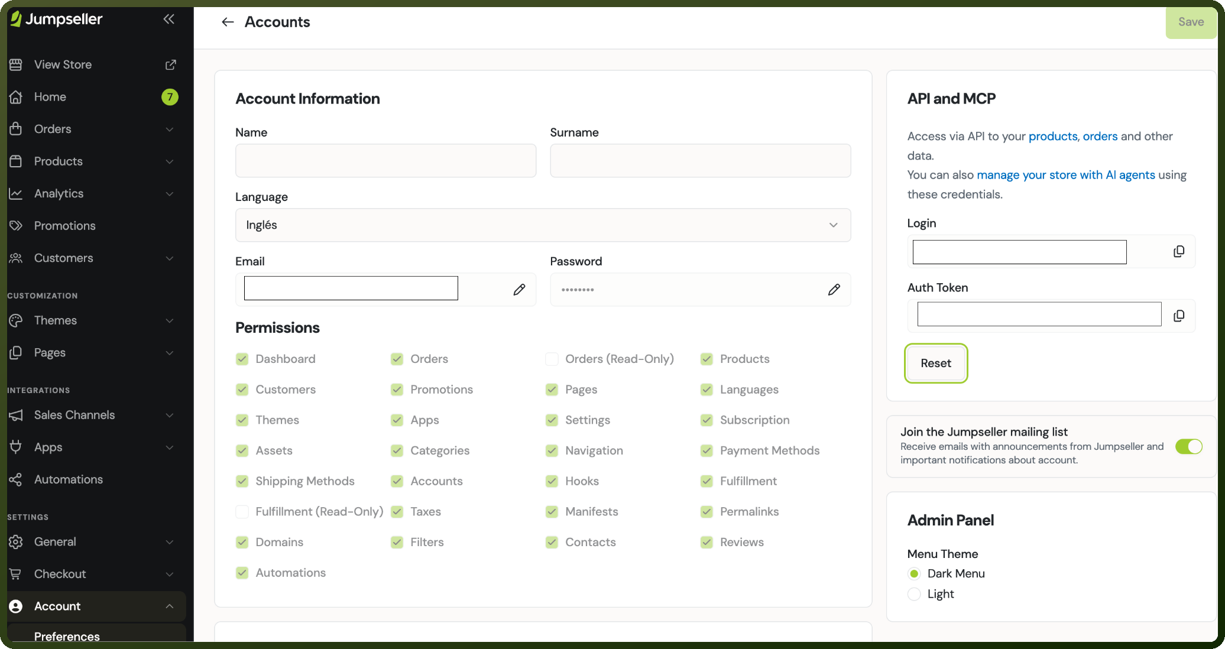Click the Orders bag icon
This screenshot has width=1225, height=649.
(x=16, y=129)
